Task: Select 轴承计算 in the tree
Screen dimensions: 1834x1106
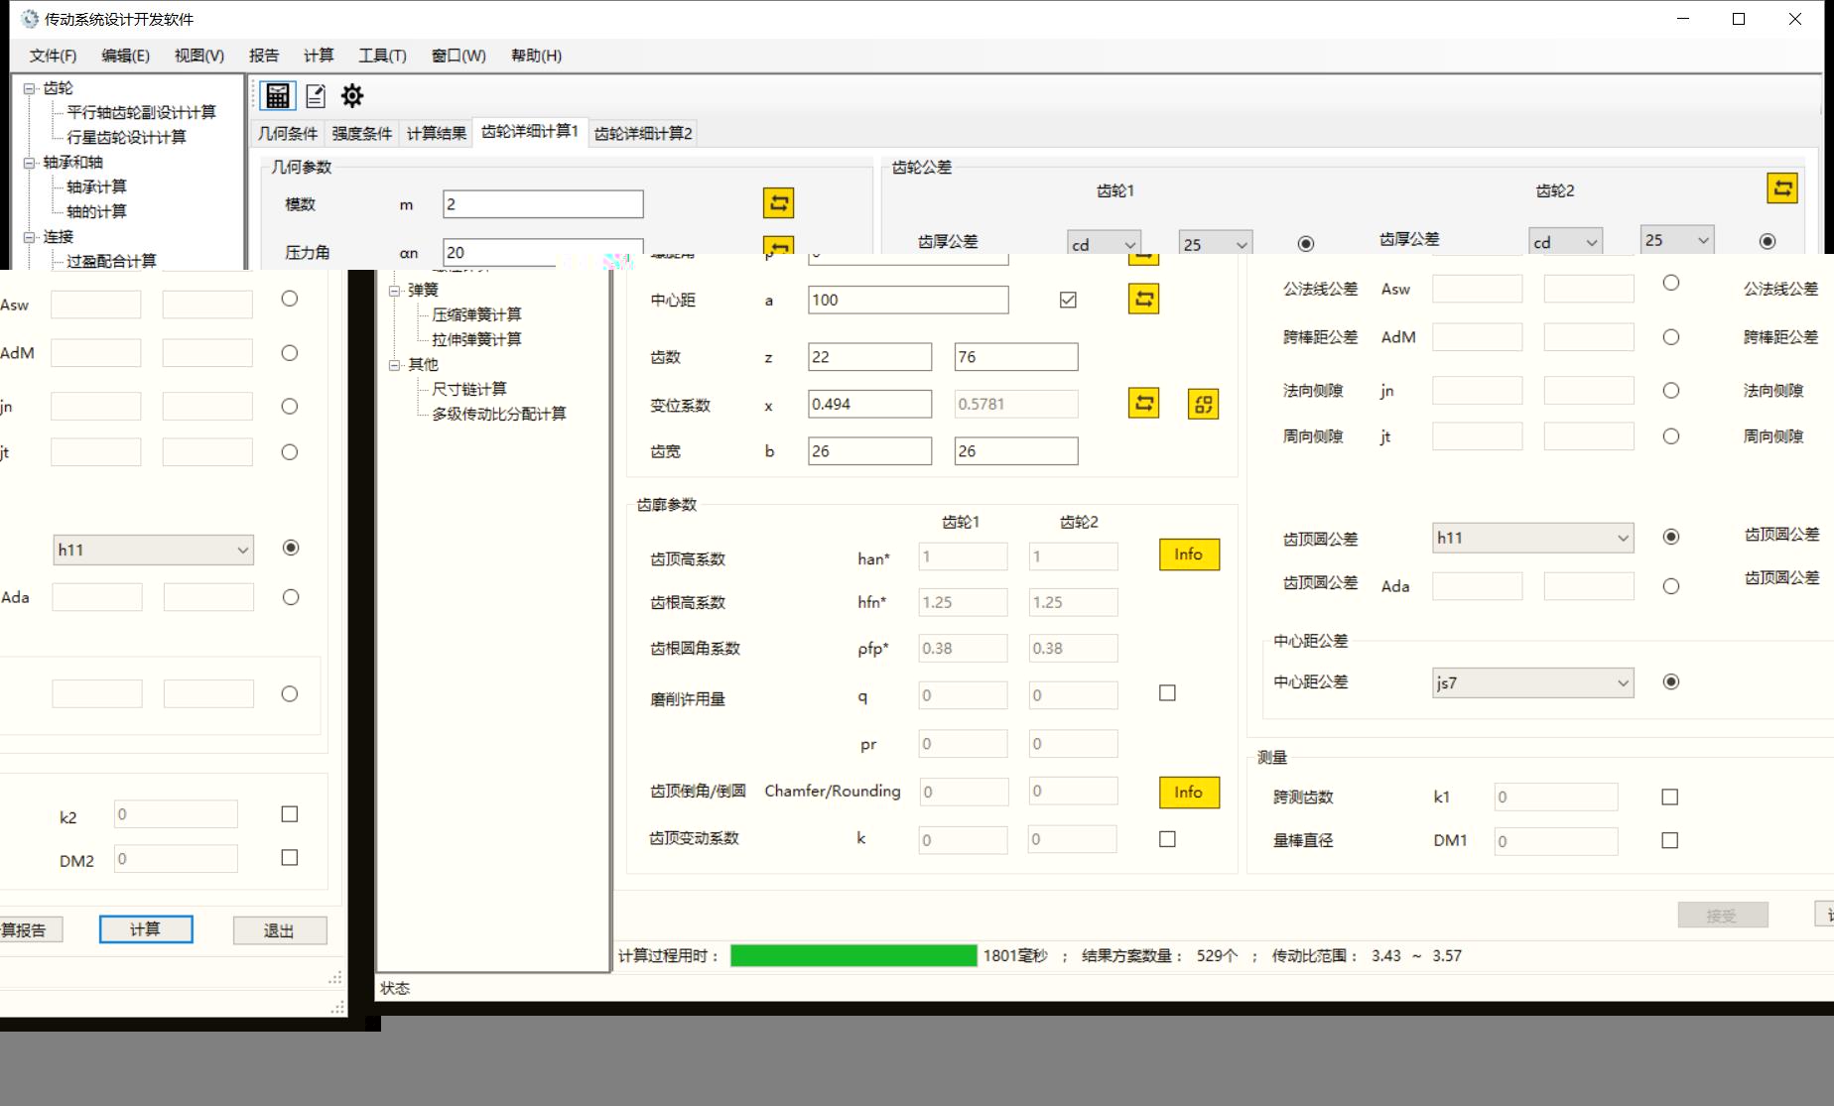Action: click(96, 187)
